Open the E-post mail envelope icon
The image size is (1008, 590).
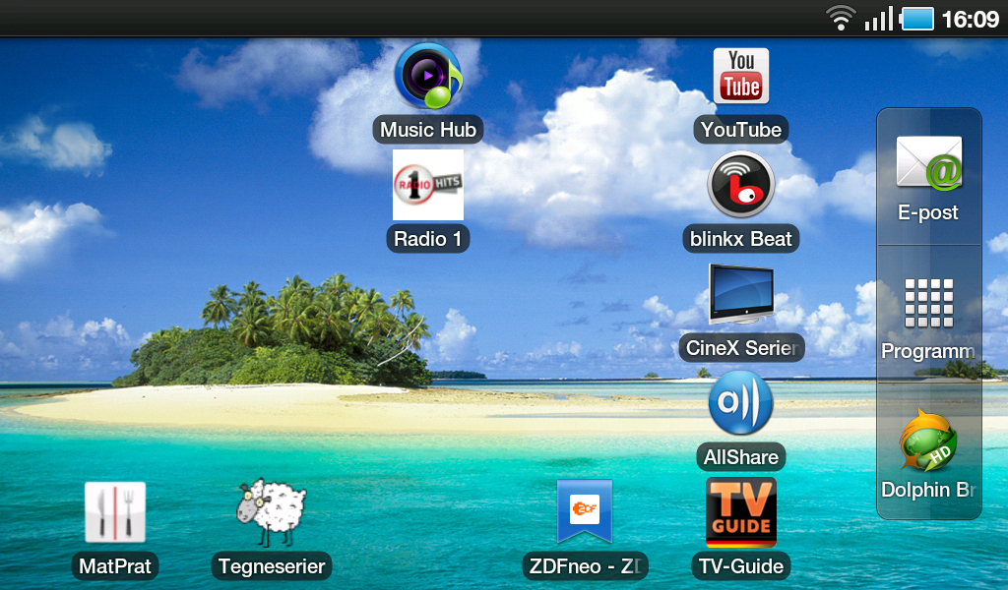[929, 163]
